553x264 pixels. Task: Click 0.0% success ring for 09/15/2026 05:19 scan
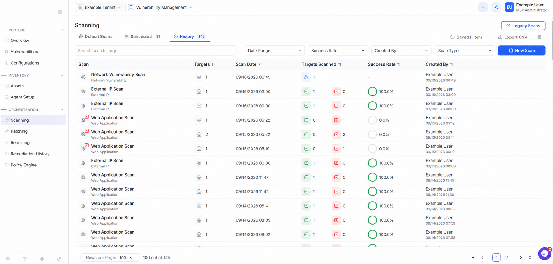[372, 149]
